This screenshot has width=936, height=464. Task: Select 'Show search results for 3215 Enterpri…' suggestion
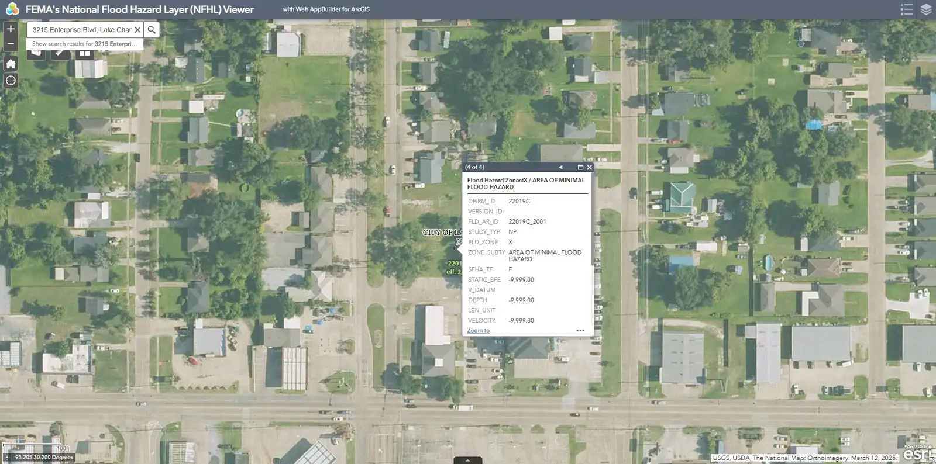[85, 44]
